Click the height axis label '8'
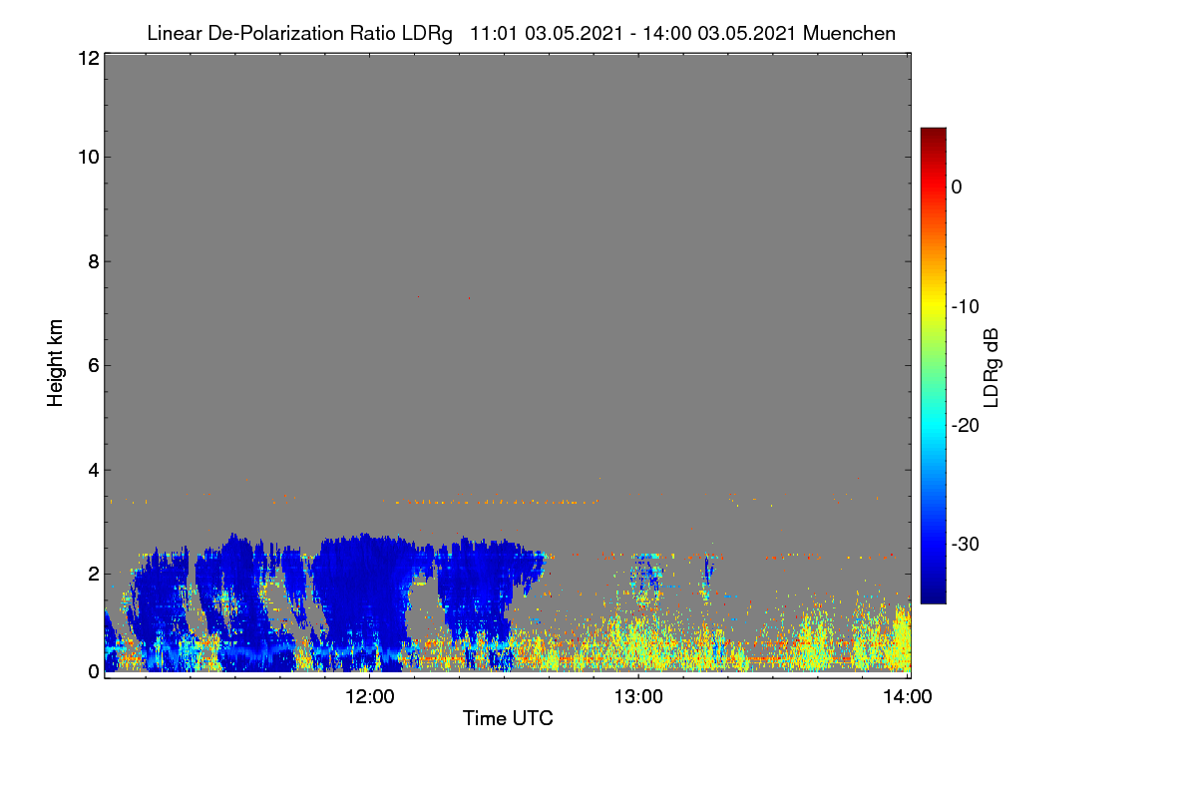Viewport: 1197px width, 798px height. (x=92, y=261)
